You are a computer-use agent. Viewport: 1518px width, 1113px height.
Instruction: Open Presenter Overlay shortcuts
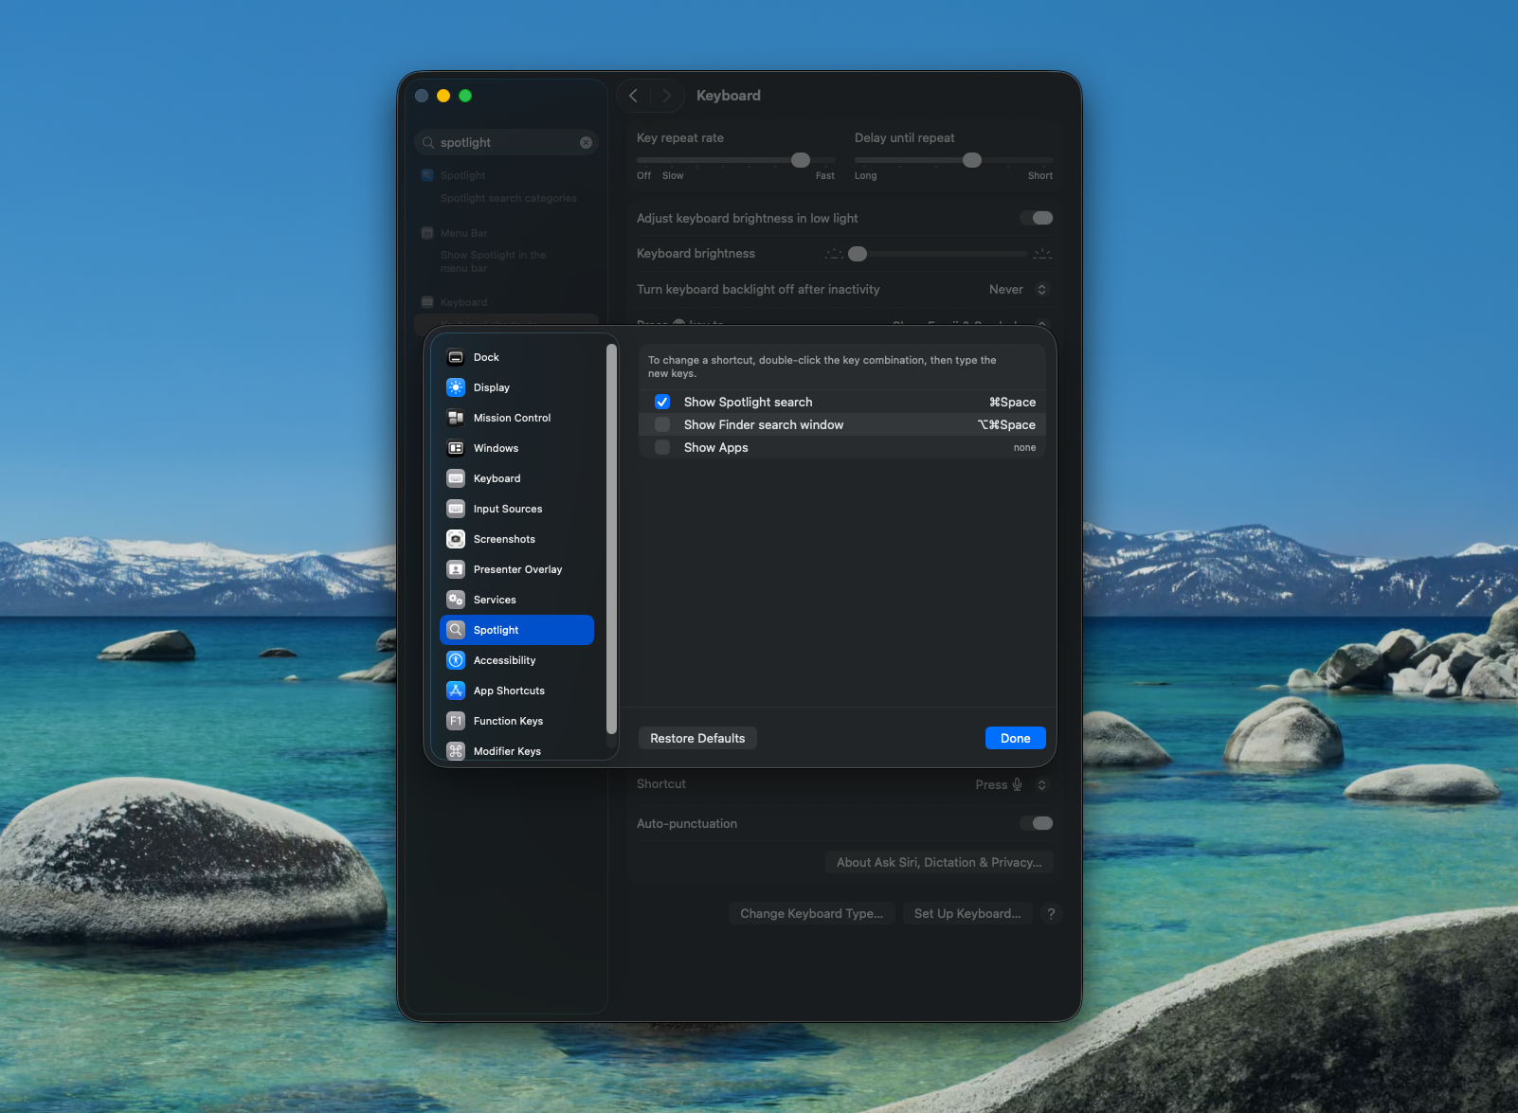point(517,569)
